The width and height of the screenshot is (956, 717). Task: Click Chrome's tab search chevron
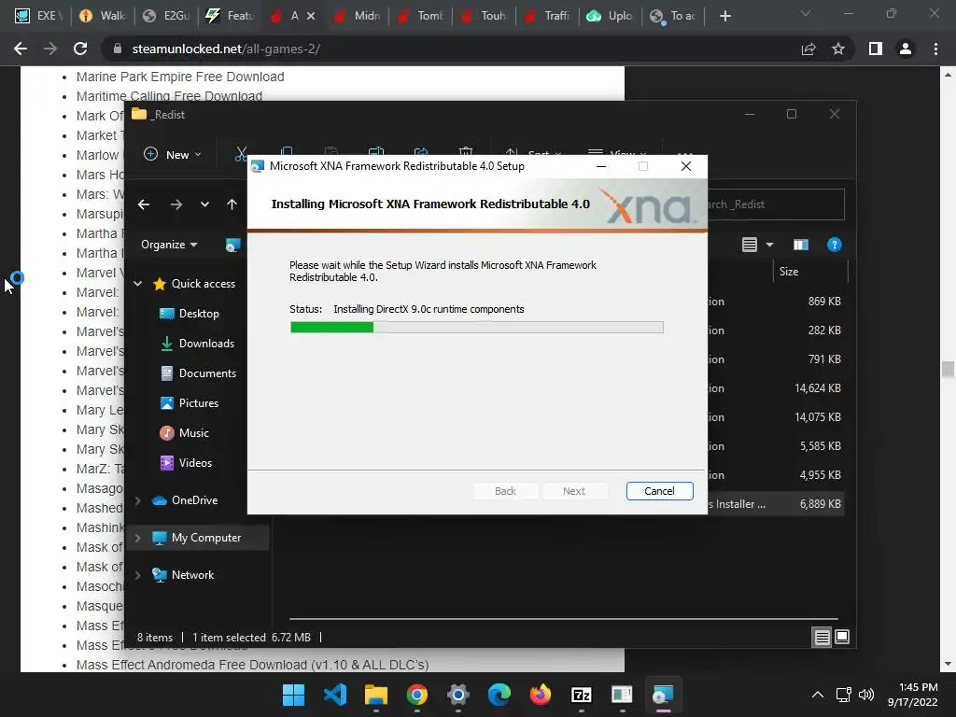click(x=806, y=13)
